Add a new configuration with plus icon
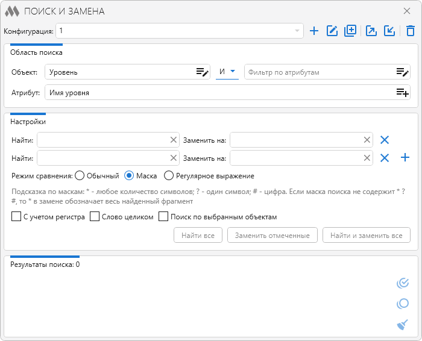 [x=313, y=31]
